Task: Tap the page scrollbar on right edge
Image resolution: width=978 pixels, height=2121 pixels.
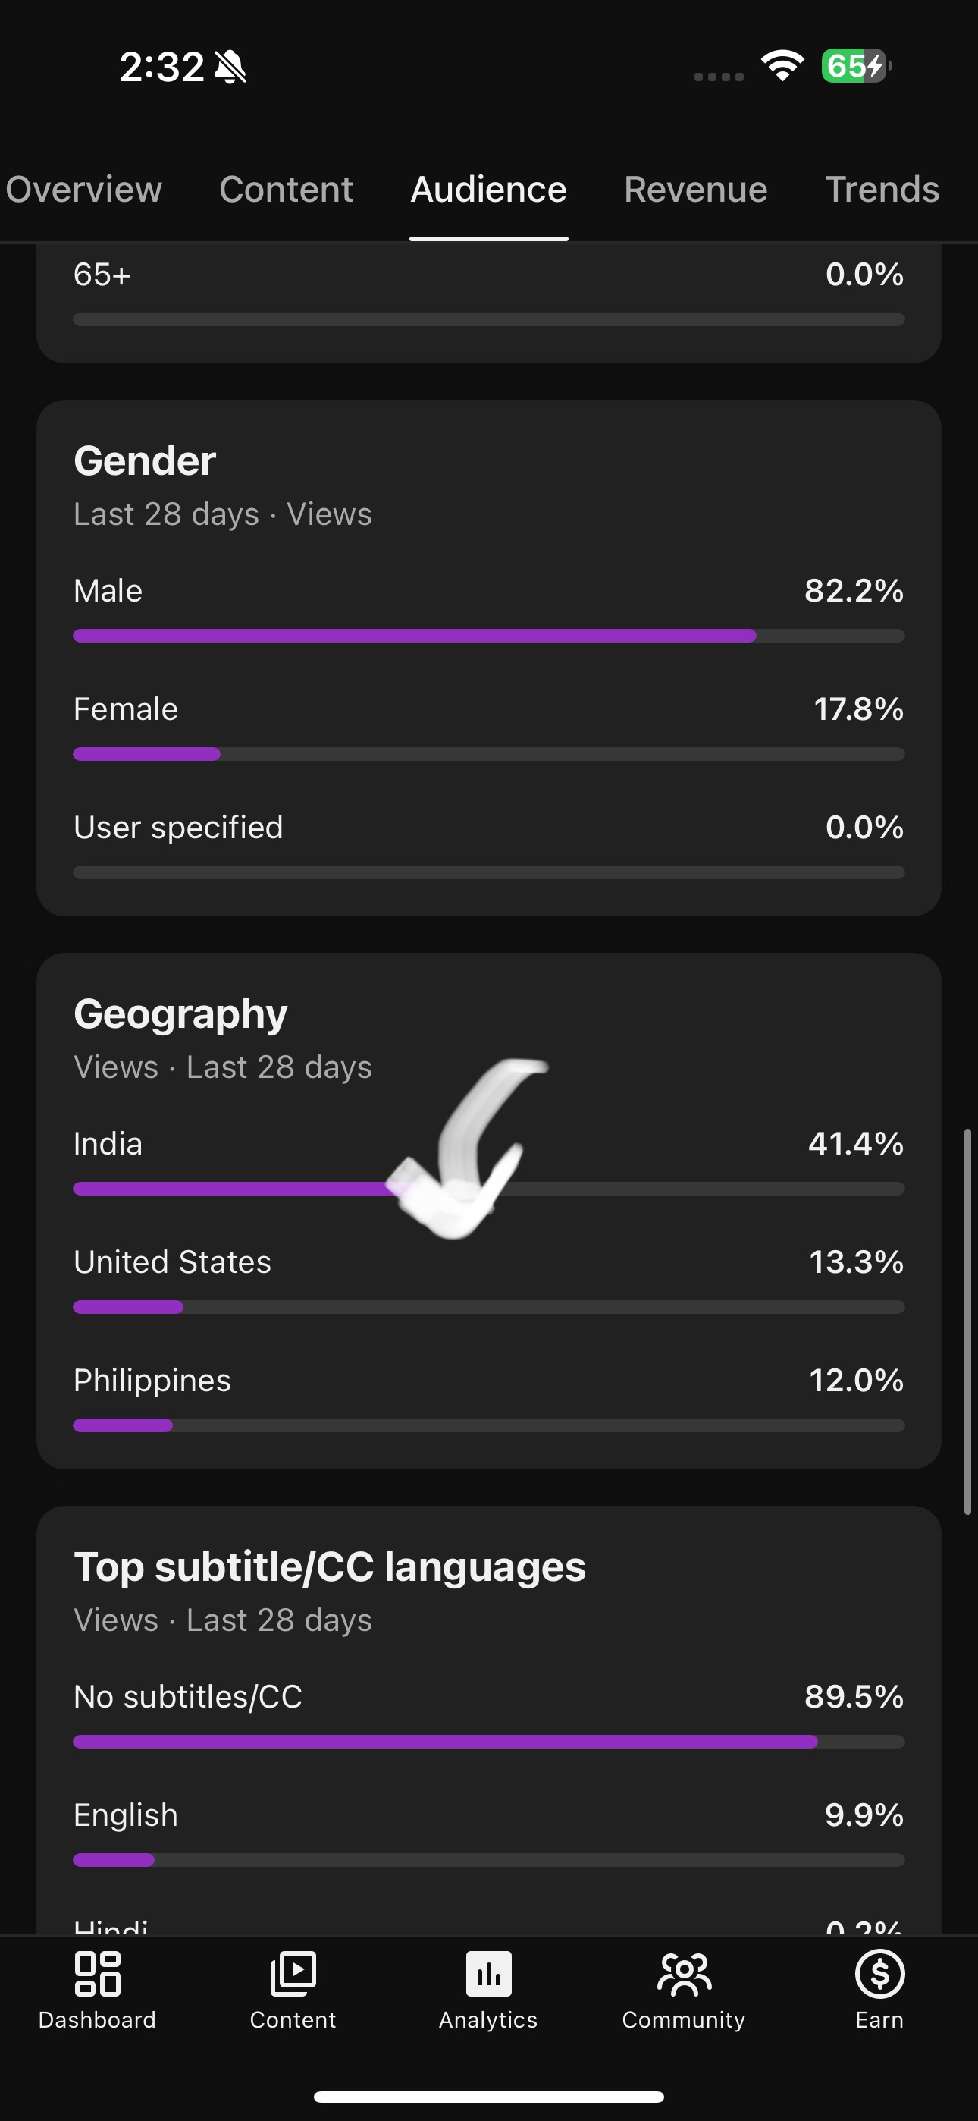Action: tap(968, 1321)
